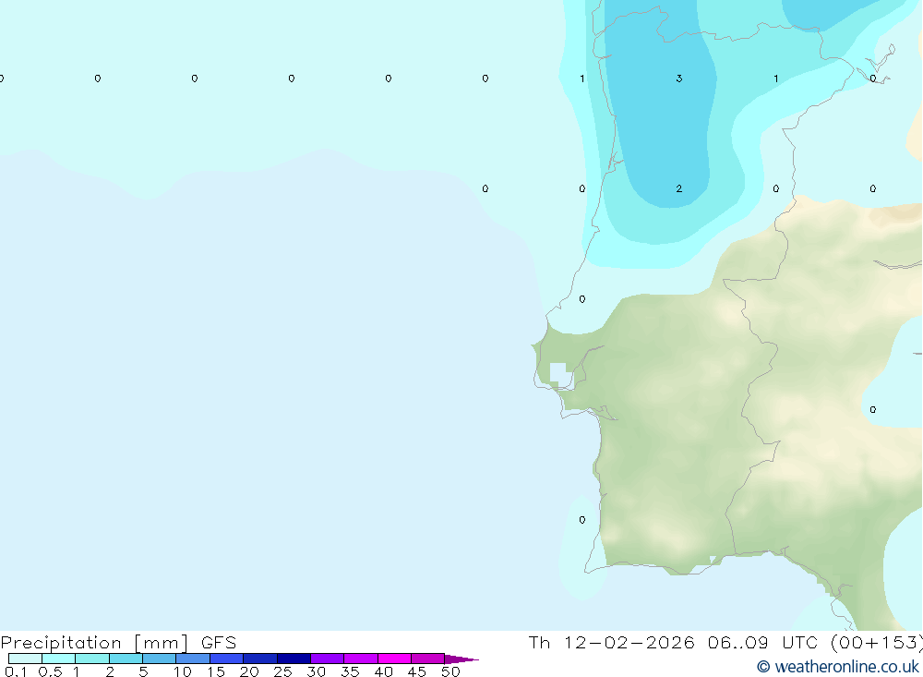Select the forecast date '12-02-2026' text

pos(629,642)
